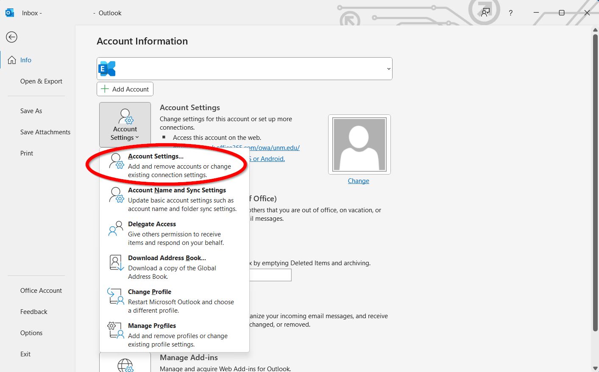Image resolution: width=599 pixels, height=372 pixels.
Task: Click the vertical scrollbar thumb
Action: coord(595,182)
